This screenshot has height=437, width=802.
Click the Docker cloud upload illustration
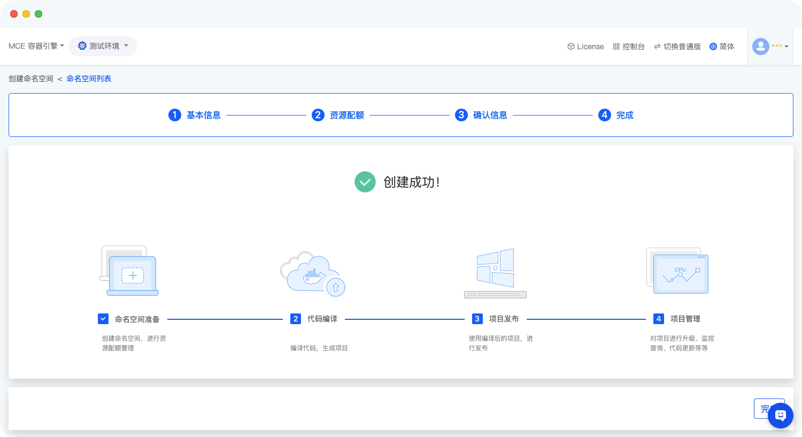tap(313, 273)
